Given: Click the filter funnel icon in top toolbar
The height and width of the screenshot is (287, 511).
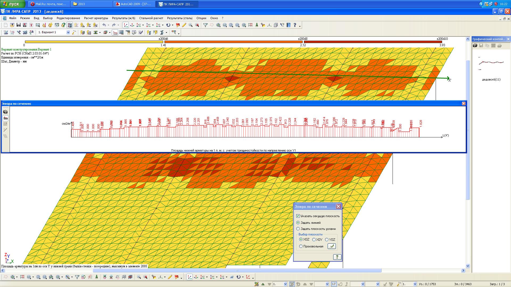Looking at the screenshot, I should coord(205,25).
